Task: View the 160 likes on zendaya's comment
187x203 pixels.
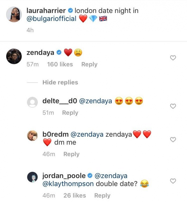Action: [60, 64]
